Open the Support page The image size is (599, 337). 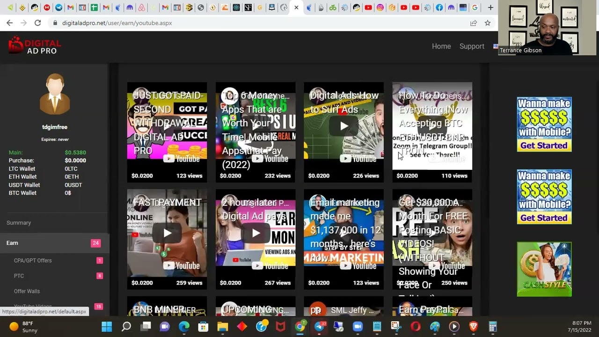[472, 46]
